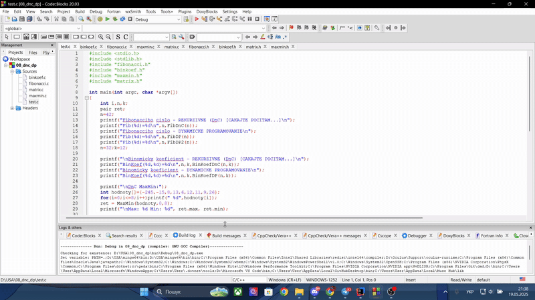
Task: Close the Management panel
Action: [x=52, y=45]
